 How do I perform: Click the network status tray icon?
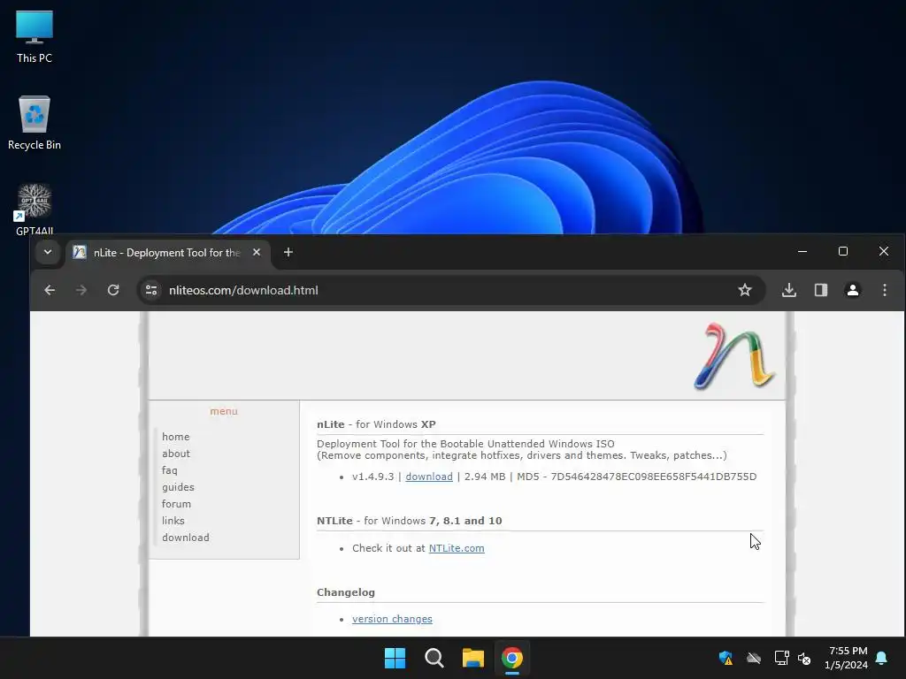coord(781,658)
